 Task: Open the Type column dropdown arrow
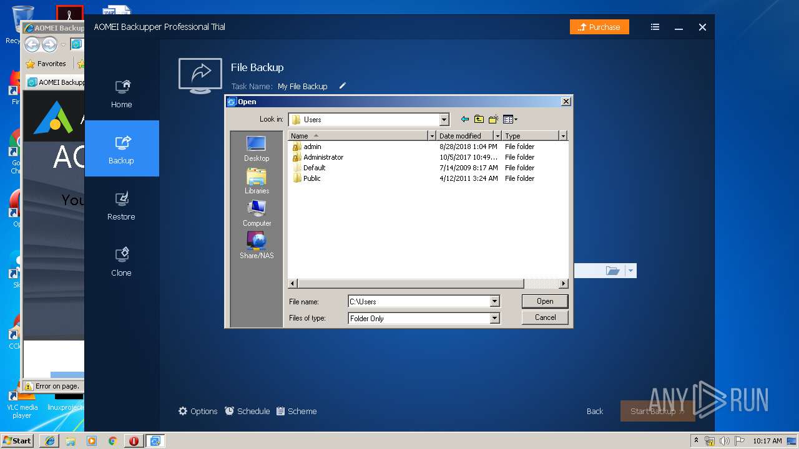coord(563,135)
